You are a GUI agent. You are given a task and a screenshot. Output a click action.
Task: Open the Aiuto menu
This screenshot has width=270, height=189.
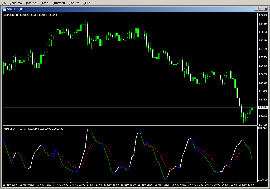[86, 3]
